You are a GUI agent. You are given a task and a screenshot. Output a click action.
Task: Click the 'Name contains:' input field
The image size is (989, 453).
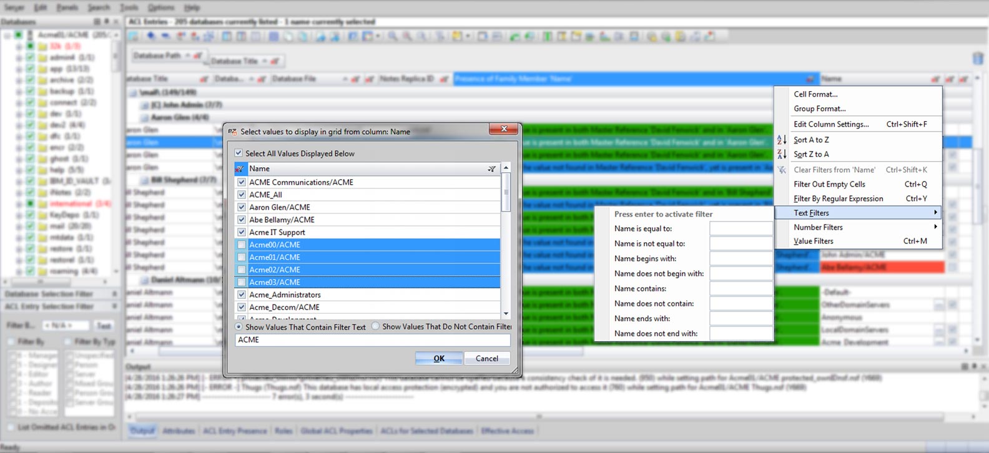[741, 289]
